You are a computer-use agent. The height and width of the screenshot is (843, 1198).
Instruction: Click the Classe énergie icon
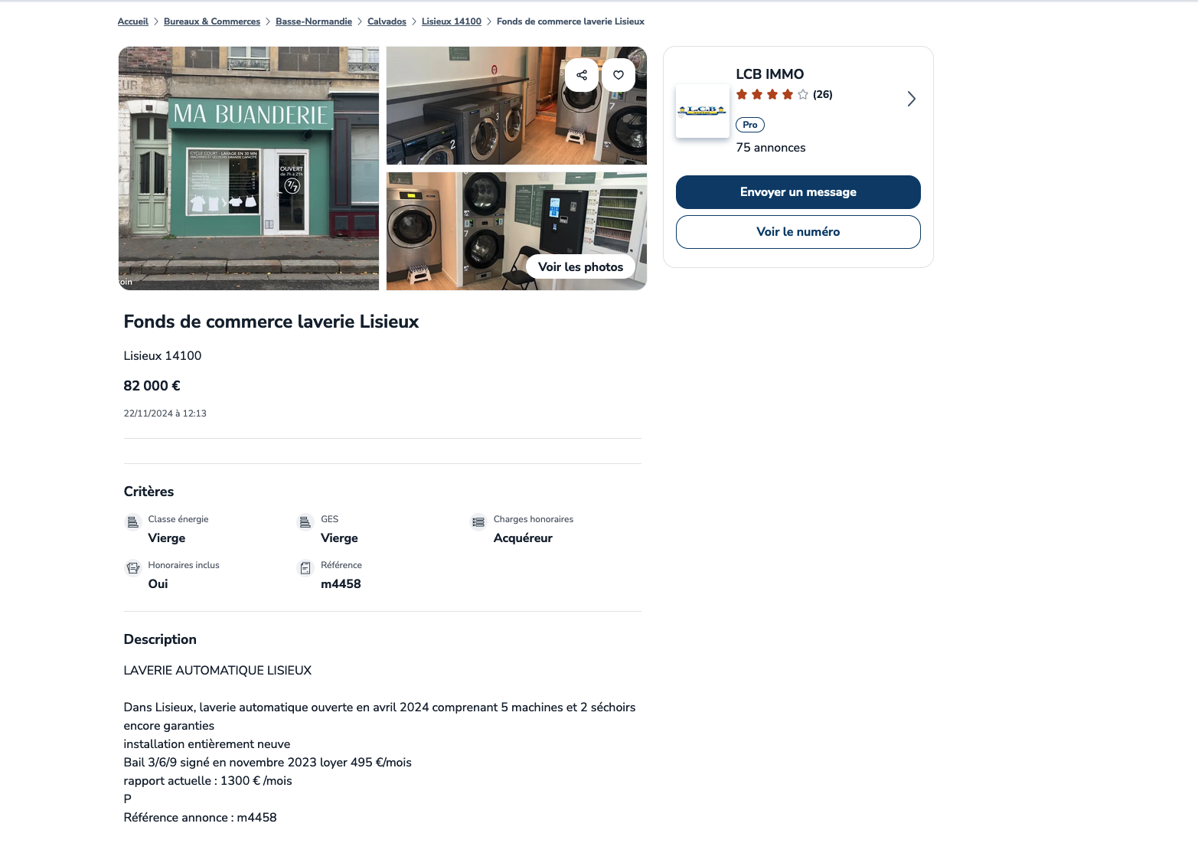click(133, 522)
